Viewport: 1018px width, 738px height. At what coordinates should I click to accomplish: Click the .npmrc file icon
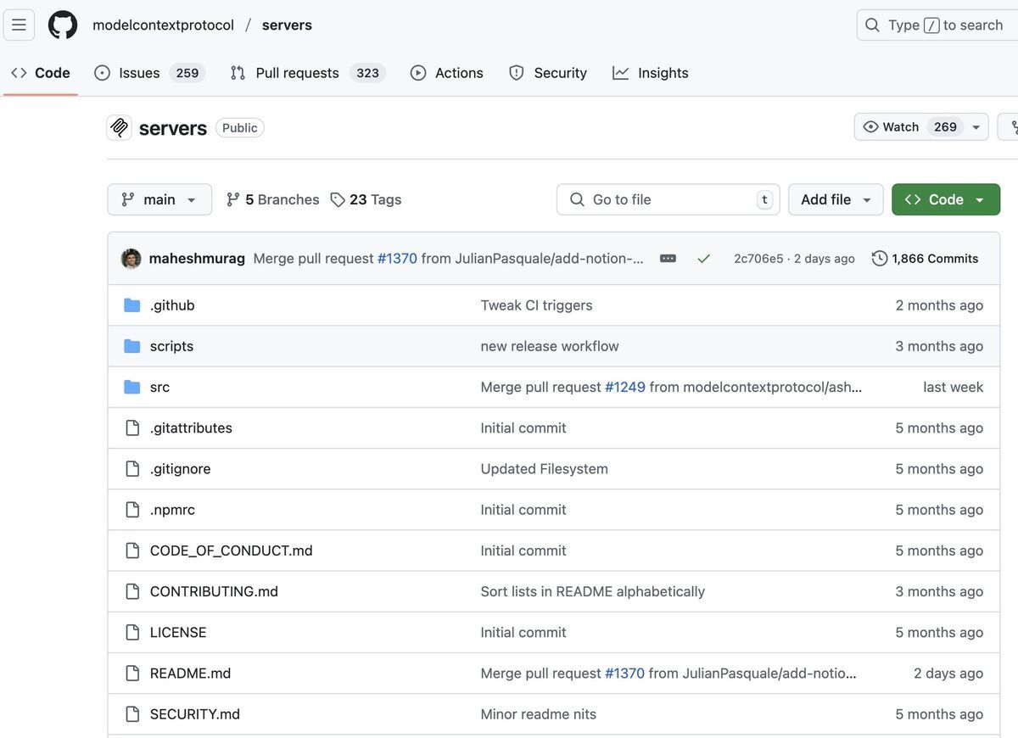pyautogui.click(x=132, y=510)
